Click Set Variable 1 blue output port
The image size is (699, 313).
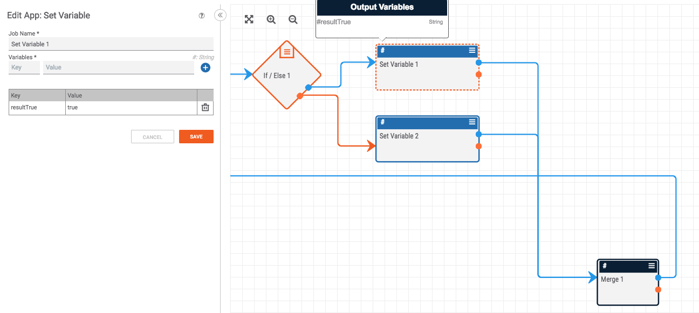click(x=478, y=62)
